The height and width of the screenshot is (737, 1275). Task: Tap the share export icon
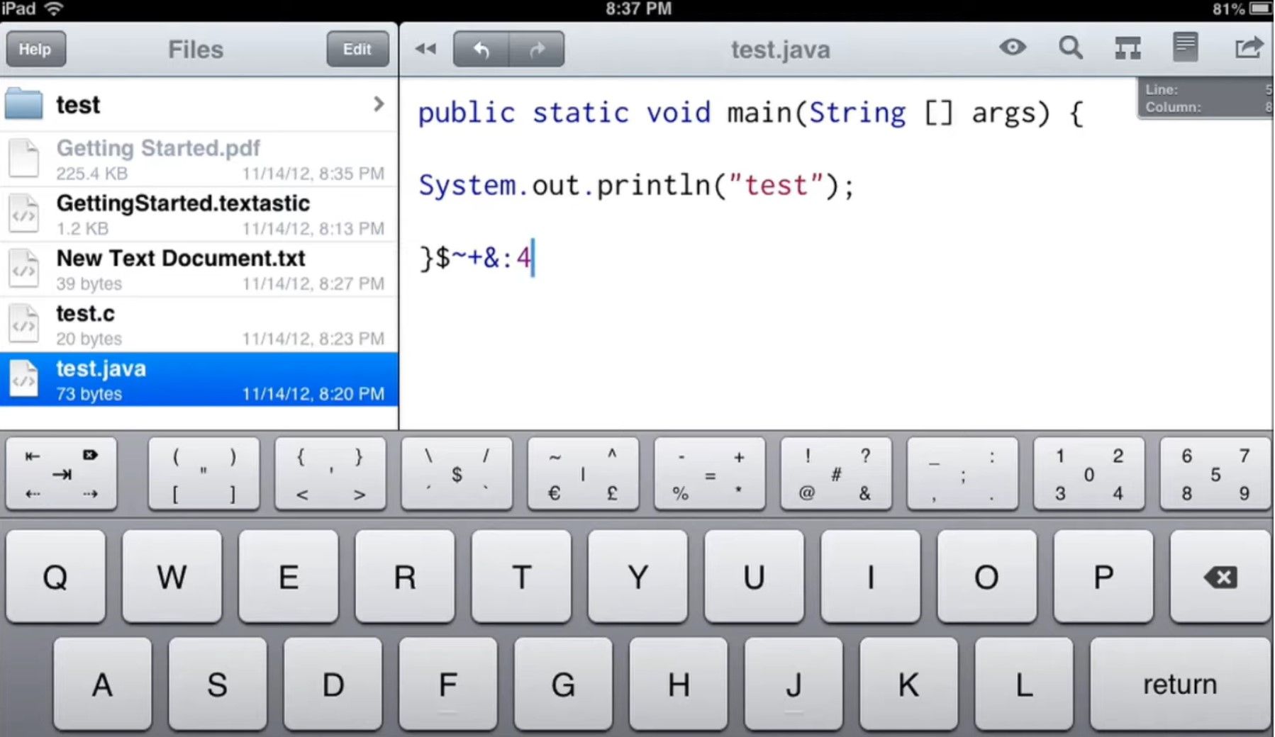[1248, 48]
